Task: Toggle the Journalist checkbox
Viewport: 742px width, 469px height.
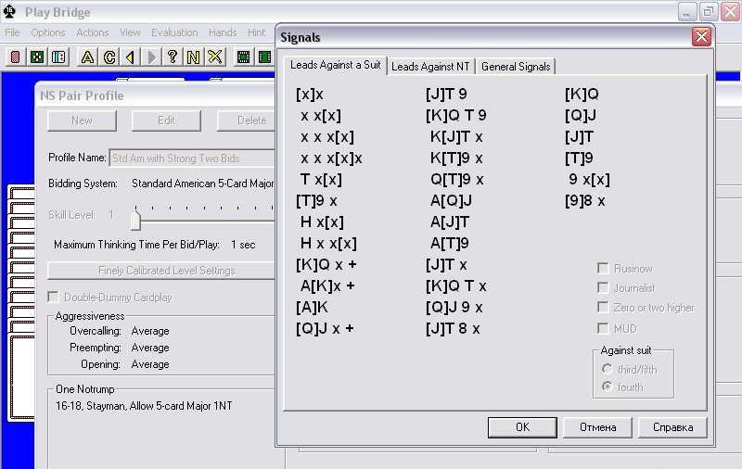Action: (x=604, y=288)
